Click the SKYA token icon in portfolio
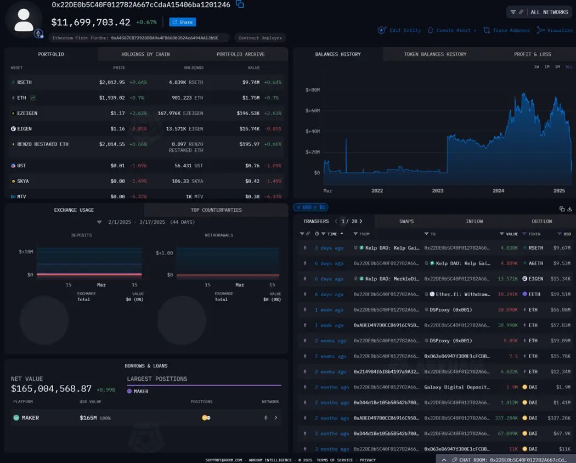576x463 pixels. [x=13, y=181]
